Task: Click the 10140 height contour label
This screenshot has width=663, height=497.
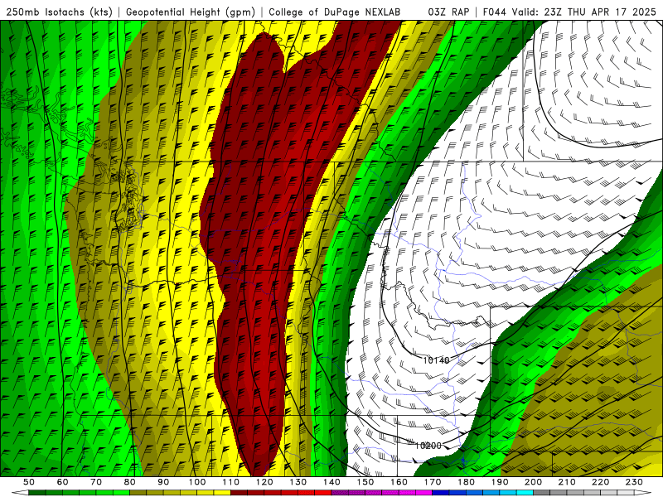Action: tap(436, 360)
